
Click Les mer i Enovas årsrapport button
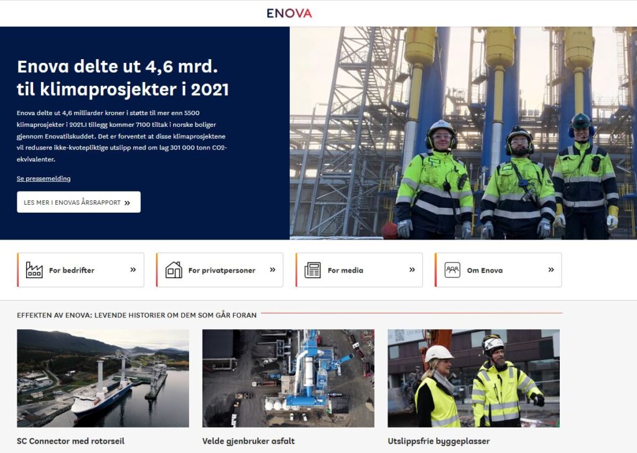(x=79, y=202)
